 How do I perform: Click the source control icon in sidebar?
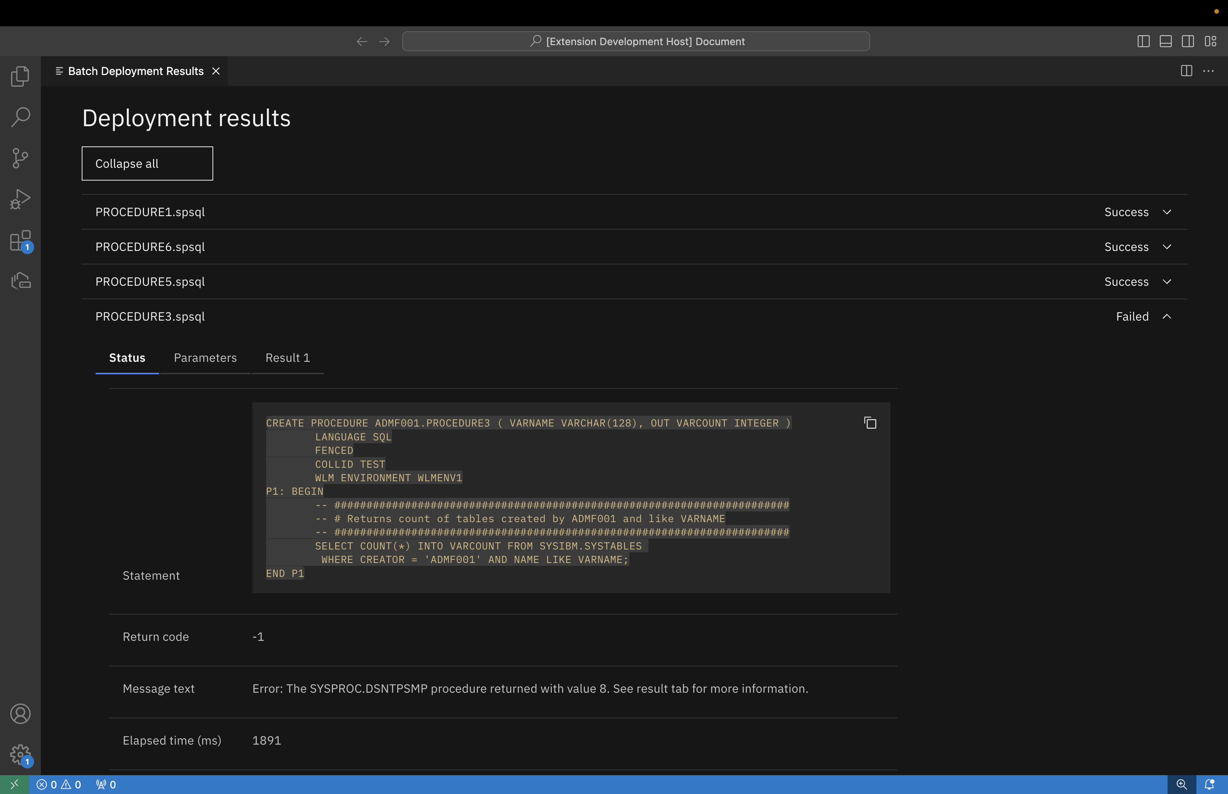tap(21, 157)
